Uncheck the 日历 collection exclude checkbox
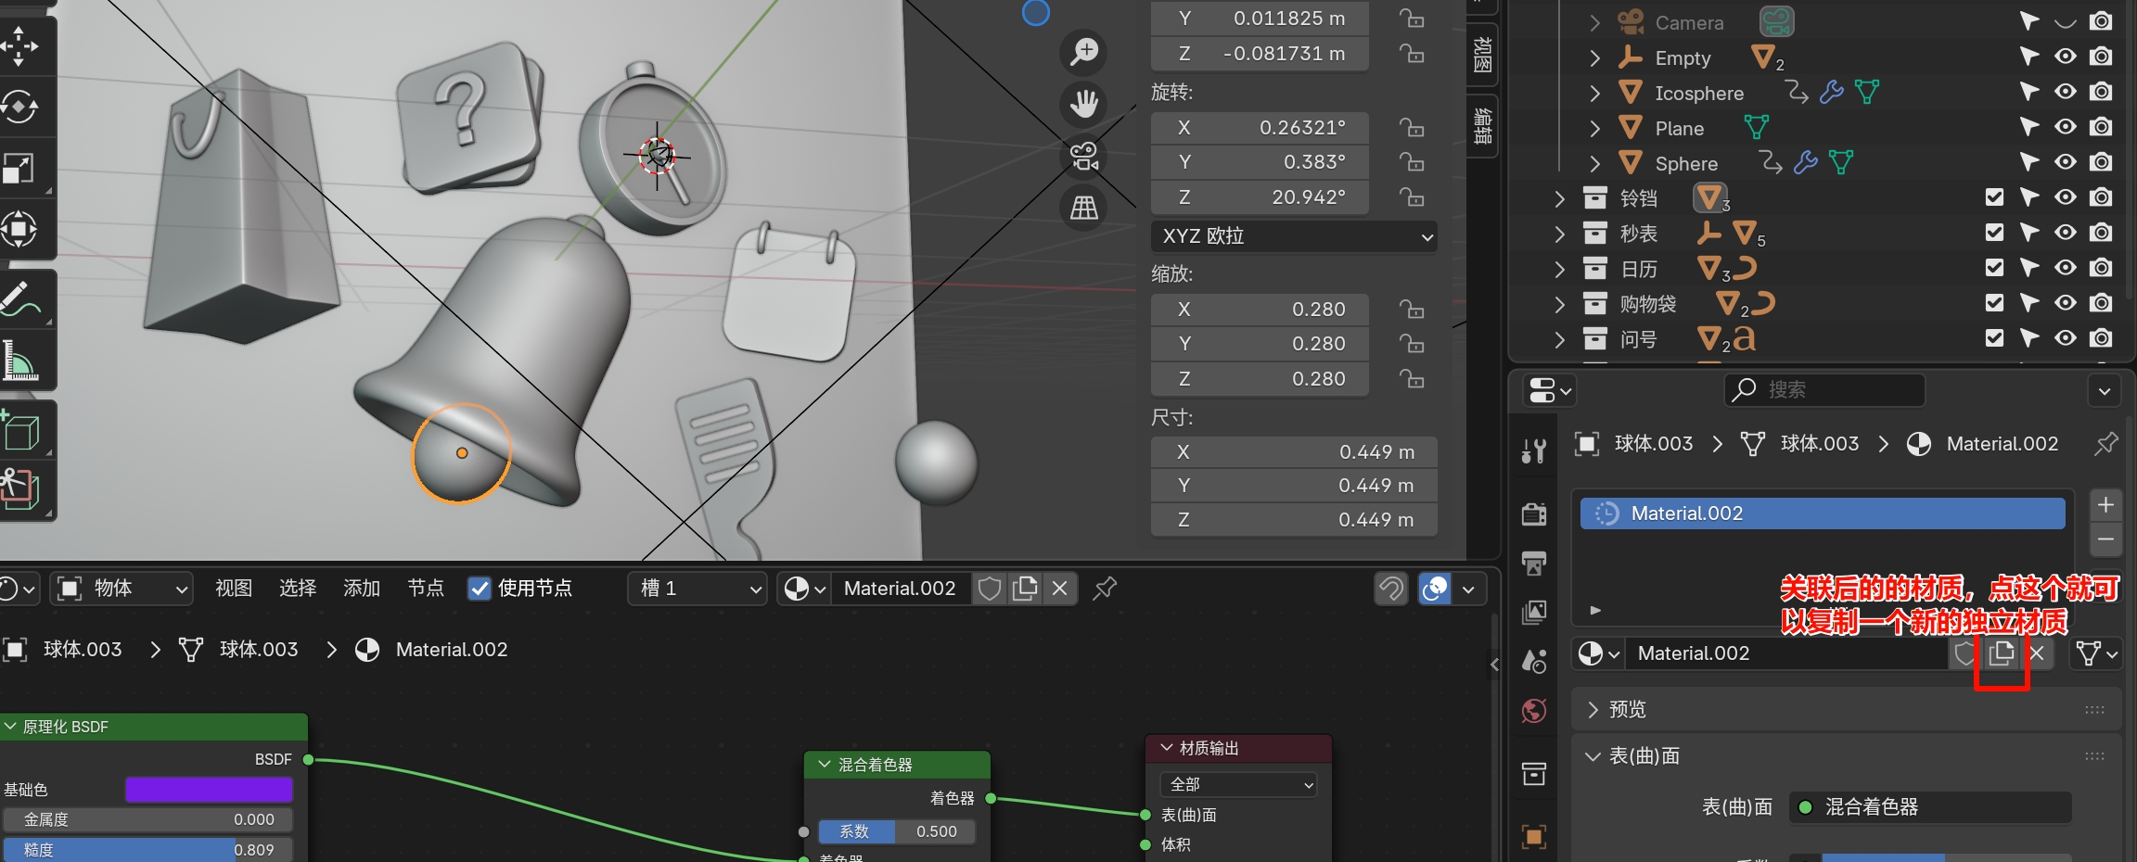The height and width of the screenshot is (862, 2137). tap(1994, 268)
